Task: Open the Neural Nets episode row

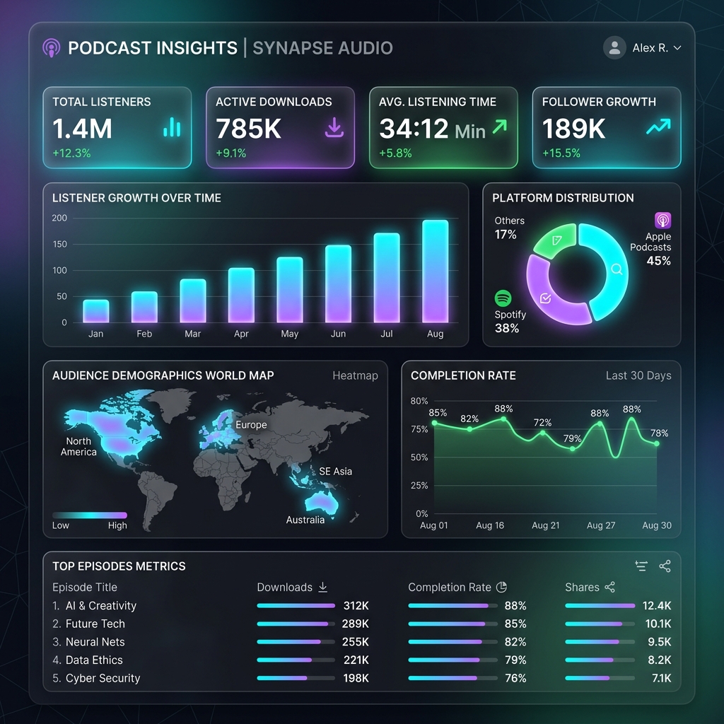Action: pyautogui.click(x=361, y=642)
